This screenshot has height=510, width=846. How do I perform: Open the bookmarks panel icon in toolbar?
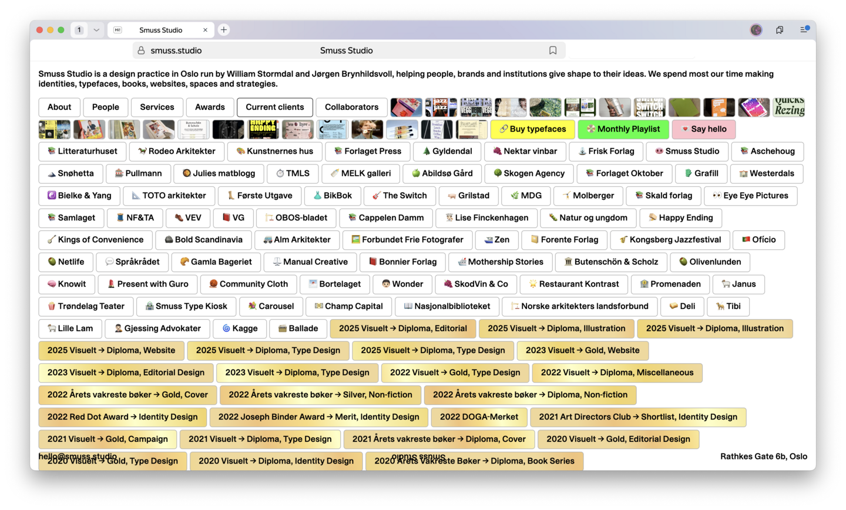click(780, 30)
